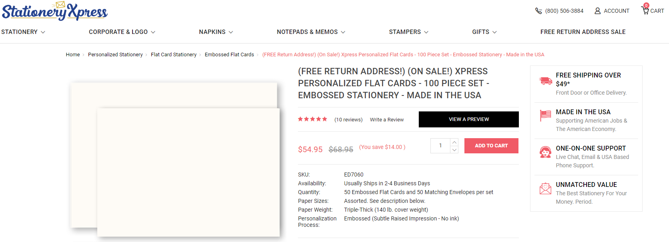This screenshot has height=242, width=669.
Task: Expand the Notepads & Memos menu
Action: tap(311, 32)
